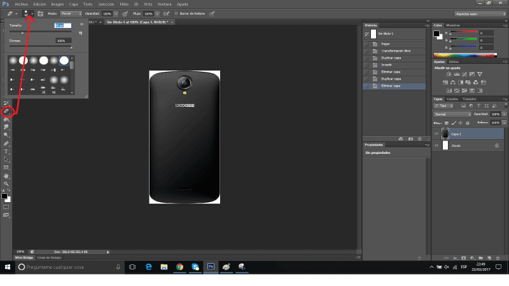Open the brush preset picker arrow
This screenshot has height=286, width=509.
click(32, 13)
